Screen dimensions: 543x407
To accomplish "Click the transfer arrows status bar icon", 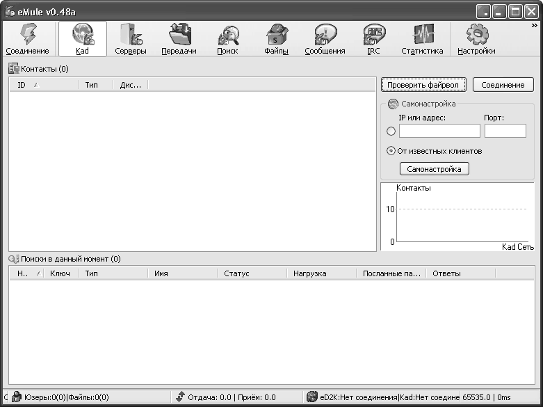I will click(180, 397).
